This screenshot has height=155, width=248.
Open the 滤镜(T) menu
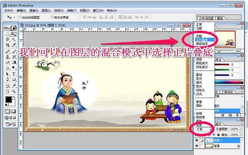(72, 11)
